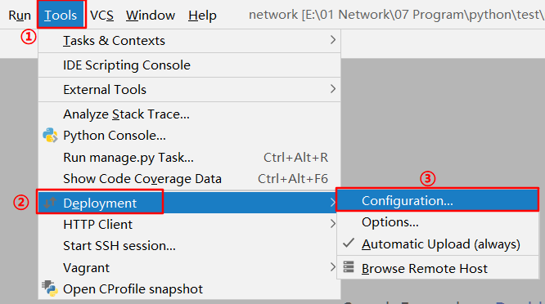
Task: Select Configuration... in Deployment submenu
Action: point(438,200)
